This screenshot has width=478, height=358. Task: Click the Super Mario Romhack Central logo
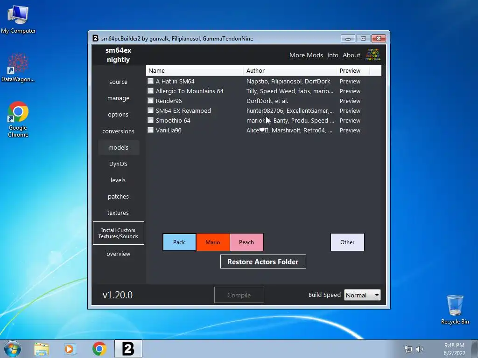click(373, 55)
